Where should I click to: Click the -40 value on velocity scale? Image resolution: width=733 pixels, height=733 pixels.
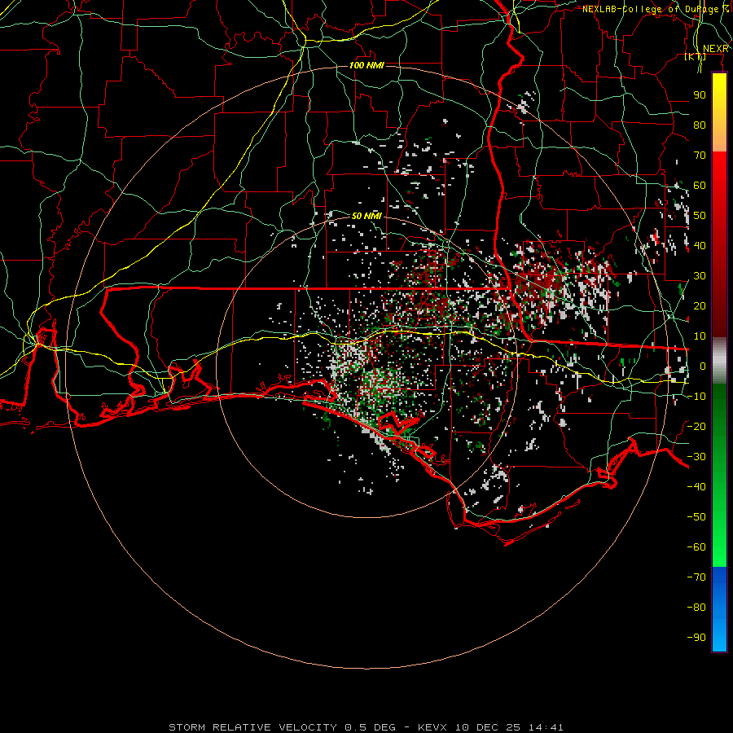tap(696, 487)
